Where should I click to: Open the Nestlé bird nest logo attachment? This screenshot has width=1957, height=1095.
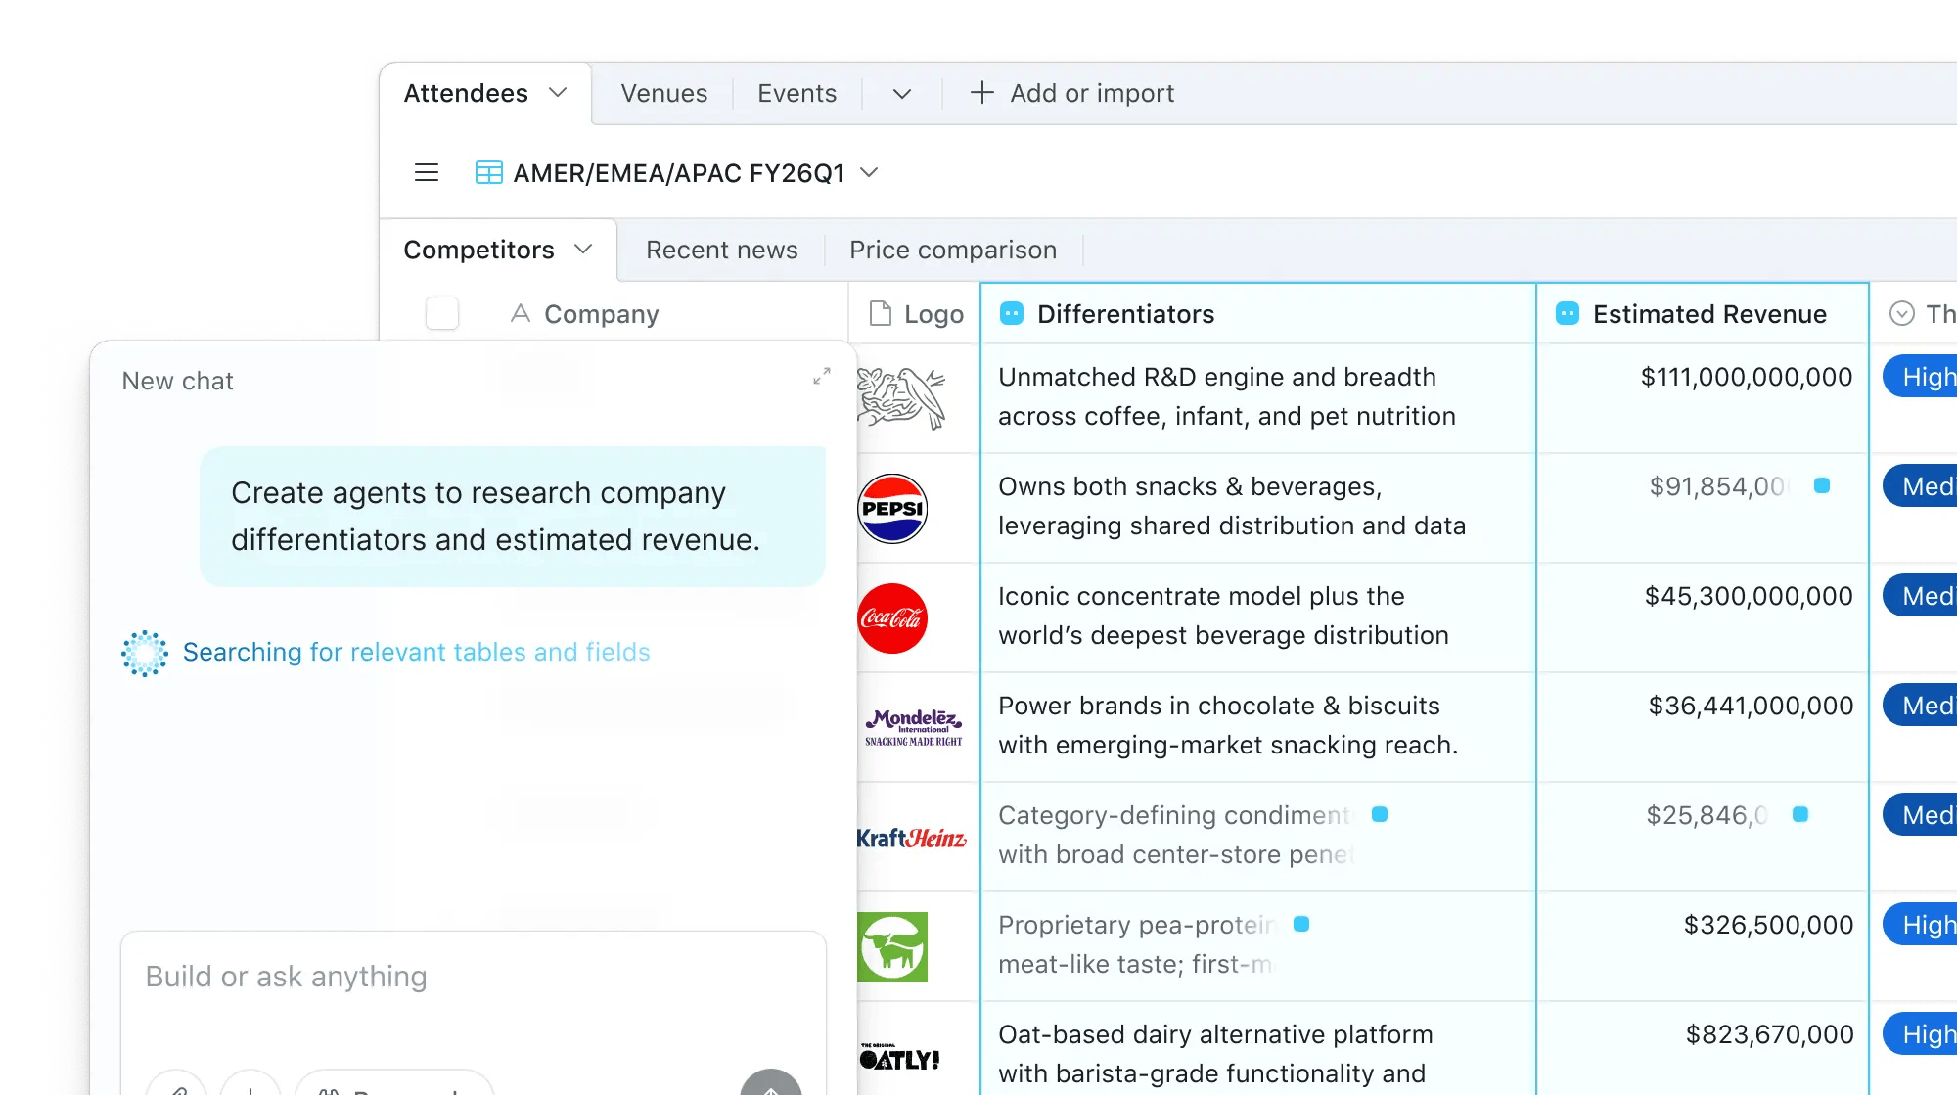coord(901,398)
